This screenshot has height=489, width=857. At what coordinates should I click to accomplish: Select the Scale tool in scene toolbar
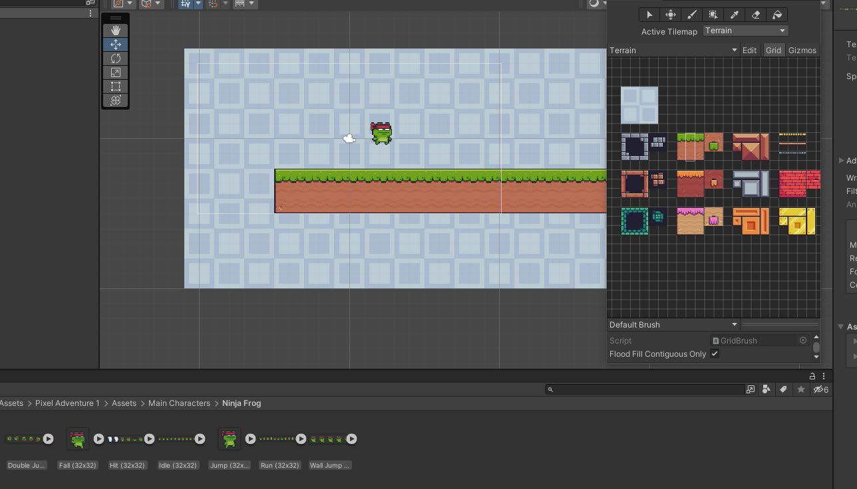pyautogui.click(x=116, y=72)
